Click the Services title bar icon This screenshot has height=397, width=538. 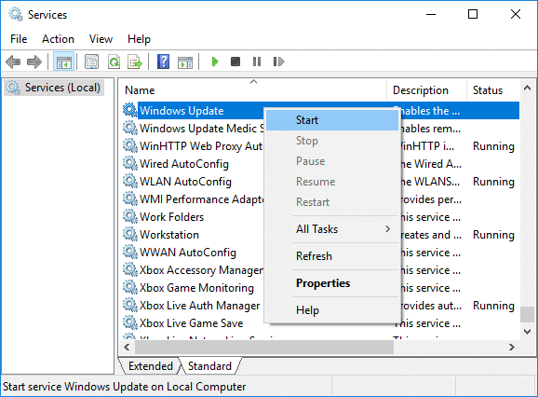tap(16, 14)
